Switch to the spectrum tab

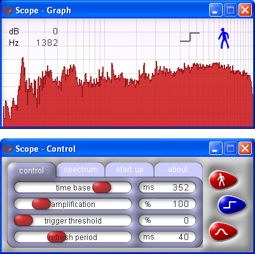tap(81, 170)
